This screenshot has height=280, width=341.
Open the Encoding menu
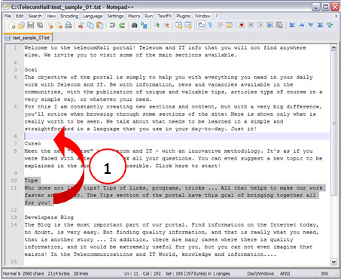click(69, 16)
